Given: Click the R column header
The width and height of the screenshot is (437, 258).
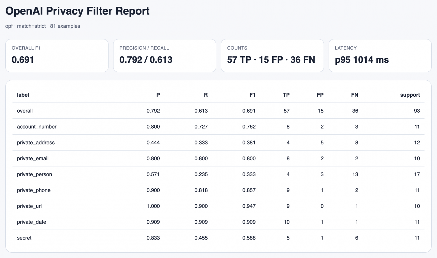Looking at the screenshot, I should coord(206,95).
